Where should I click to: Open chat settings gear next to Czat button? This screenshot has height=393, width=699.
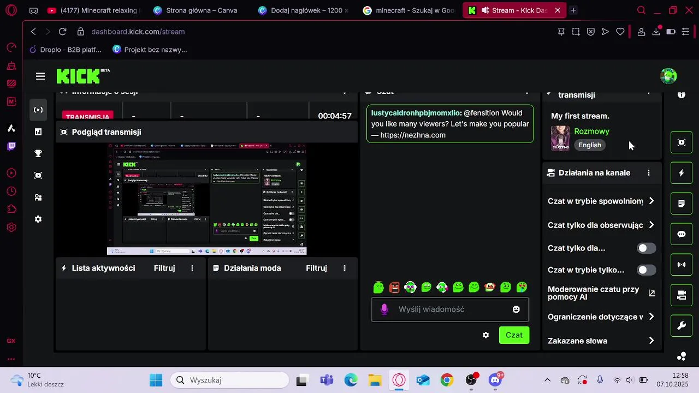tap(486, 335)
